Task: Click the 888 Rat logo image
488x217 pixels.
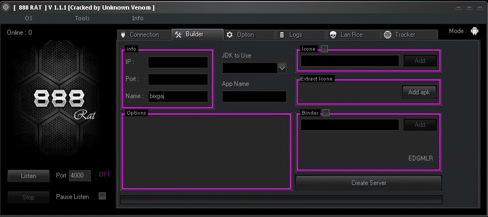Action: (x=60, y=99)
